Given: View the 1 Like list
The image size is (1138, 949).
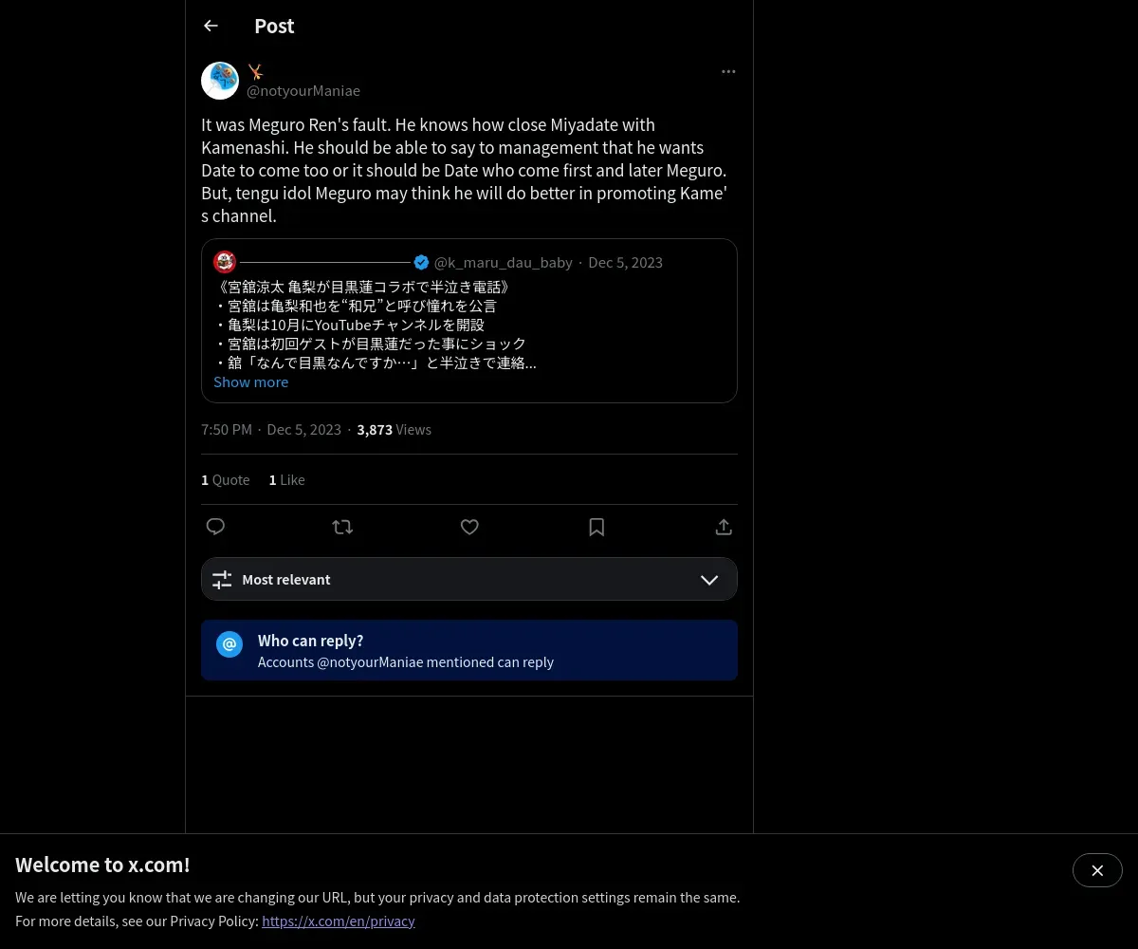Looking at the screenshot, I should [287, 479].
